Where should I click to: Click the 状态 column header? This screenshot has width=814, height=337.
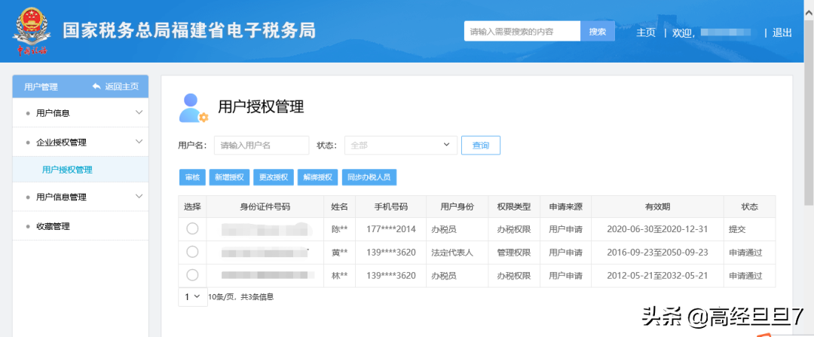750,207
